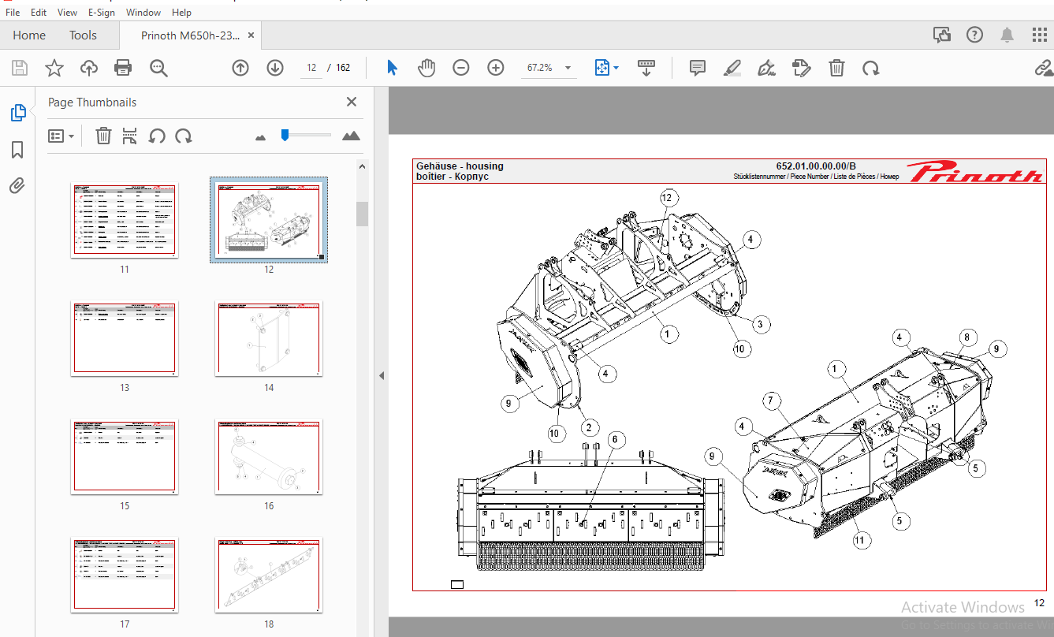Select the page 11 thumbnail
Viewport: 1054px width, 637px height.
tap(125, 220)
